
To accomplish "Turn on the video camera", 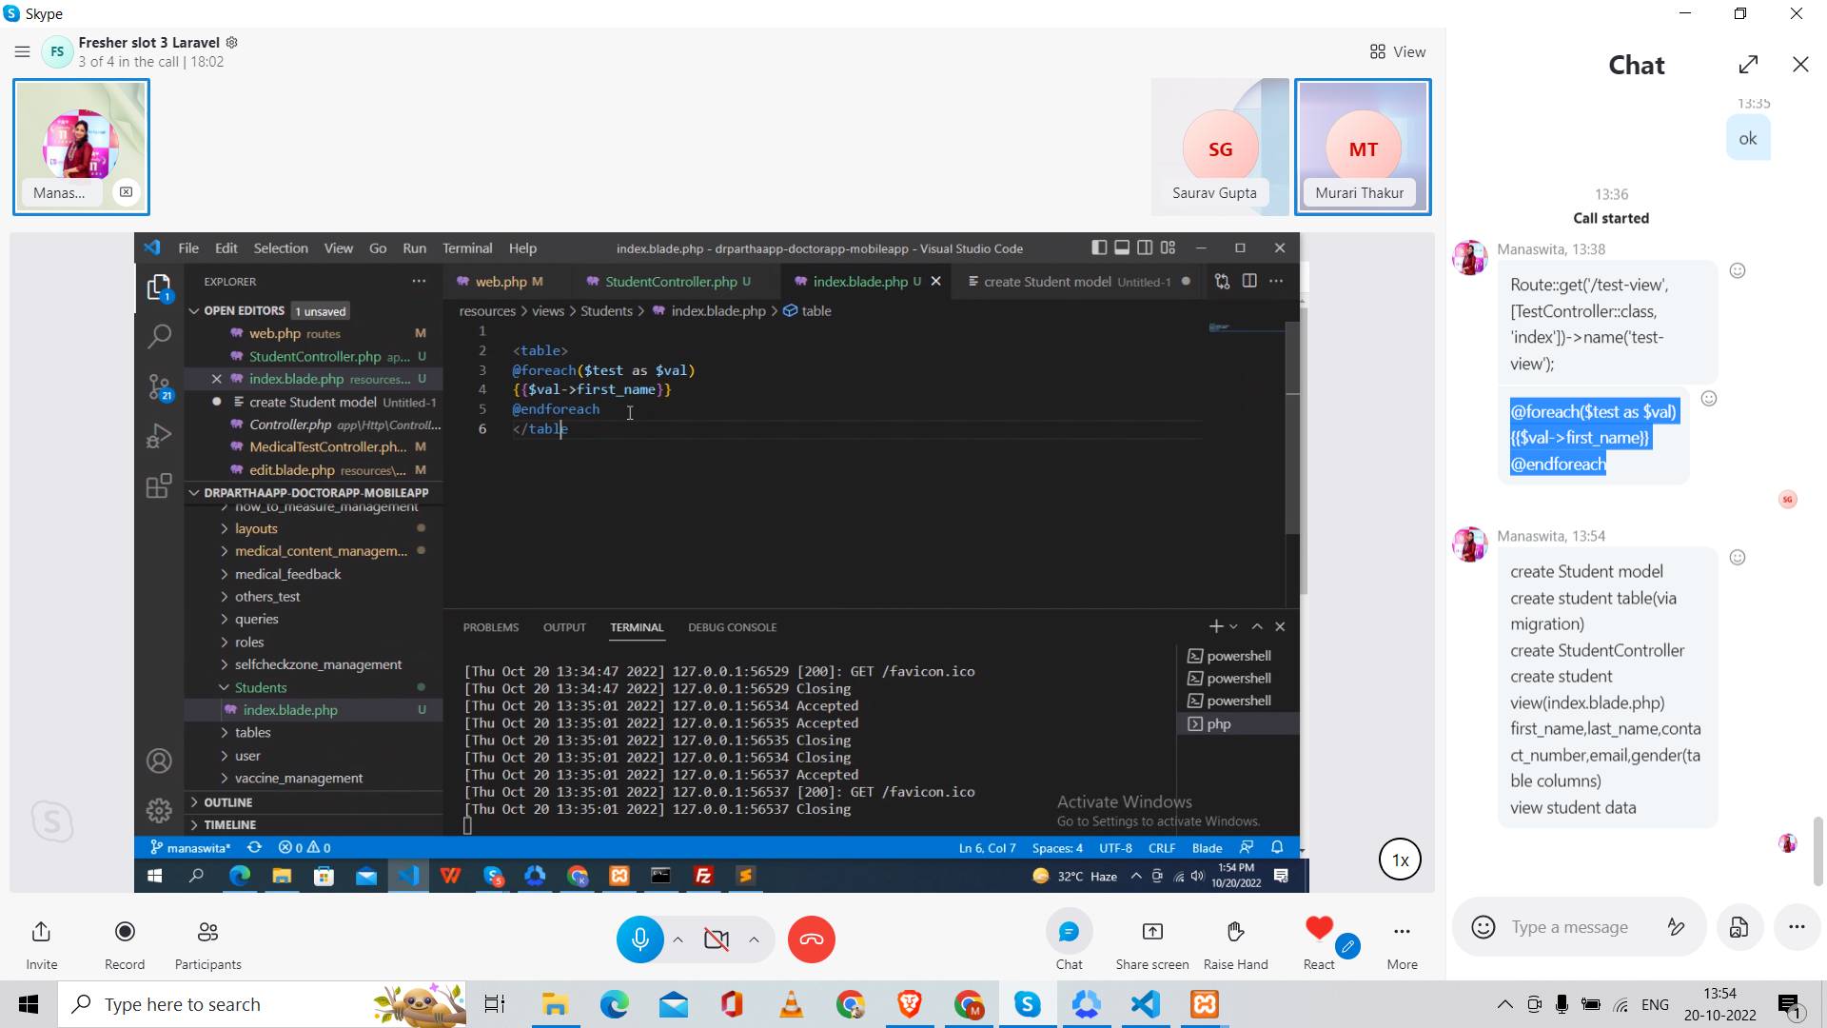I will (x=717, y=939).
